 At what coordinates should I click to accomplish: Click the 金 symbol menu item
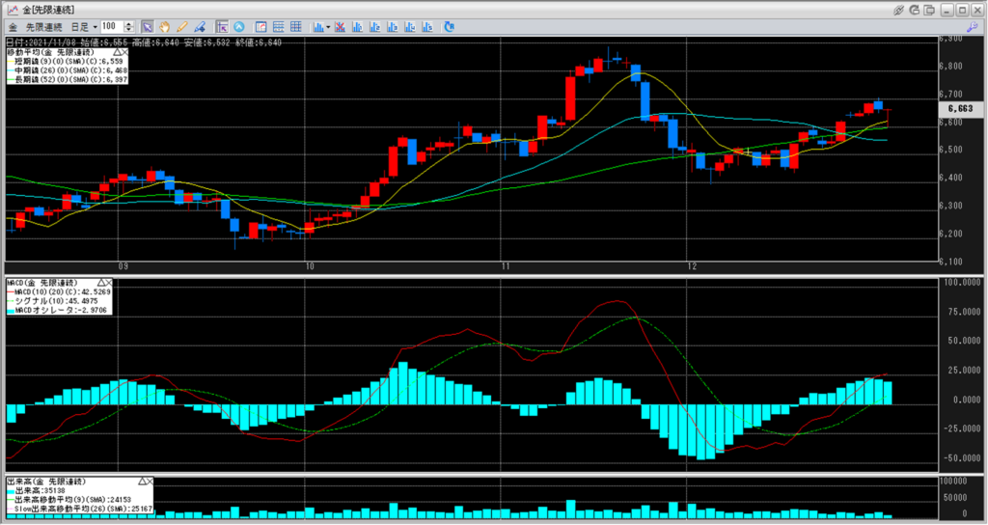pyautogui.click(x=13, y=26)
